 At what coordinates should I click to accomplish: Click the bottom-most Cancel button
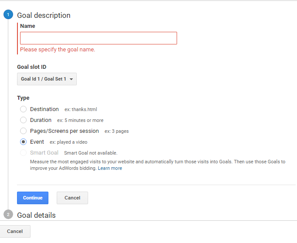pos(15,231)
